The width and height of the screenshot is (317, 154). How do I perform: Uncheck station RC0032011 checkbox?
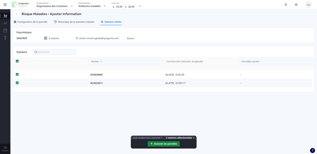click(x=17, y=83)
